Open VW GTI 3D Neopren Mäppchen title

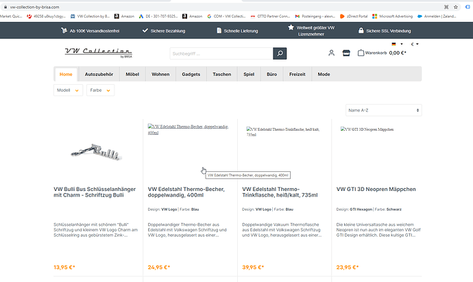point(376,189)
